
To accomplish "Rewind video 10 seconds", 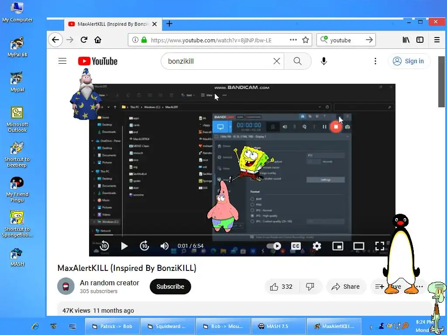I will [x=104, y=246].
